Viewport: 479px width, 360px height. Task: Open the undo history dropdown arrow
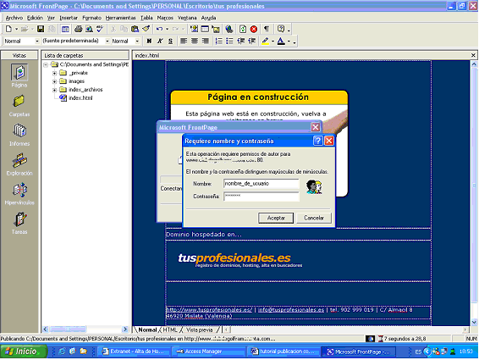[167, 29]
